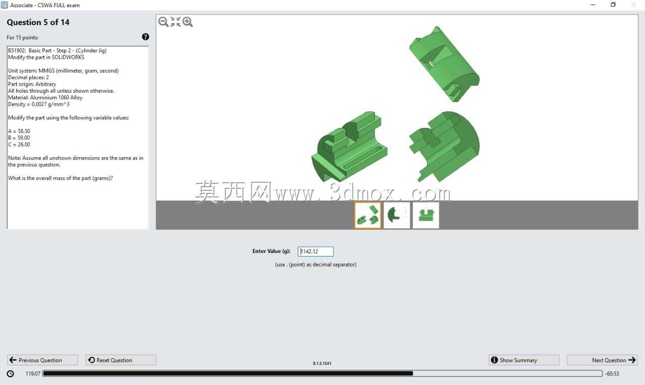Zoom out the part image viewer
This screenshot has height=385, width=645.
[x=163, y=22]
